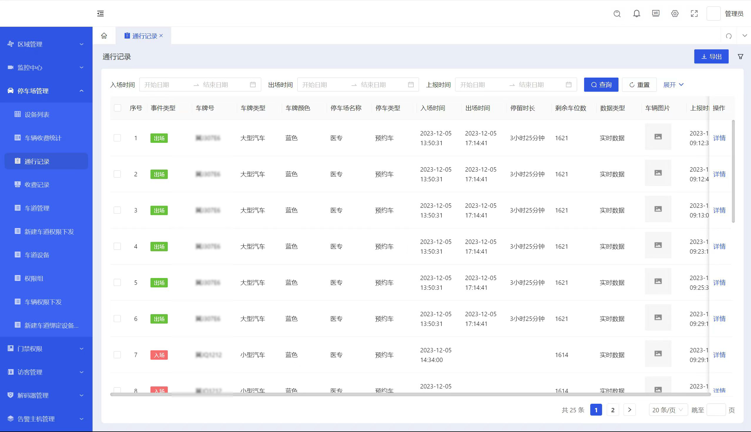Screen dimensions: 751x432
Task: Go to home tab icon
Action: click(104, 36)
